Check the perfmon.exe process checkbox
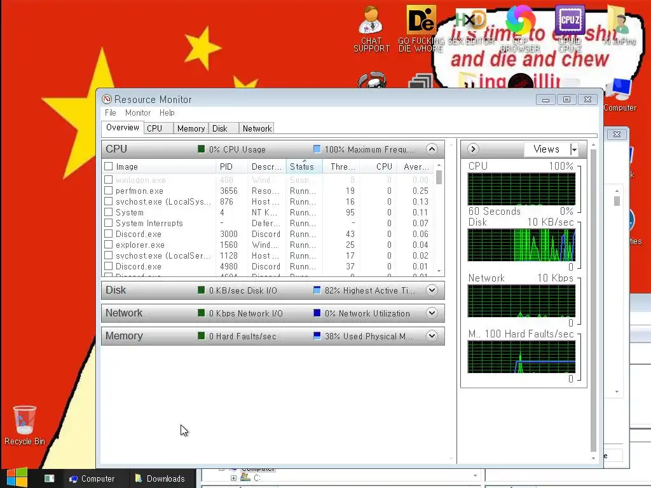This screenshot has width=651, height=488. click(108, 191)
